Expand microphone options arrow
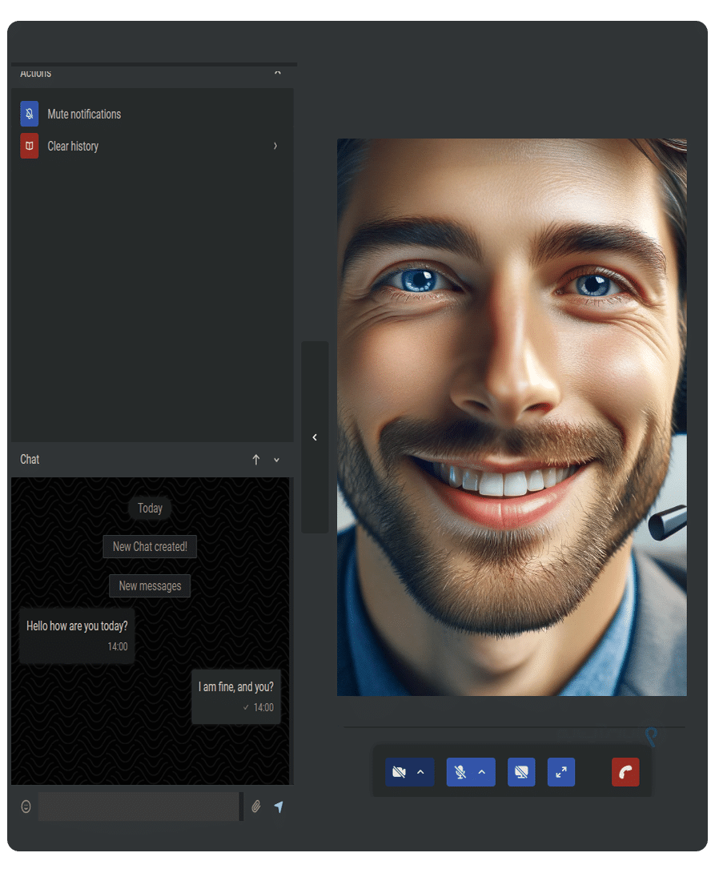711x881 pixels. (482, 772)
